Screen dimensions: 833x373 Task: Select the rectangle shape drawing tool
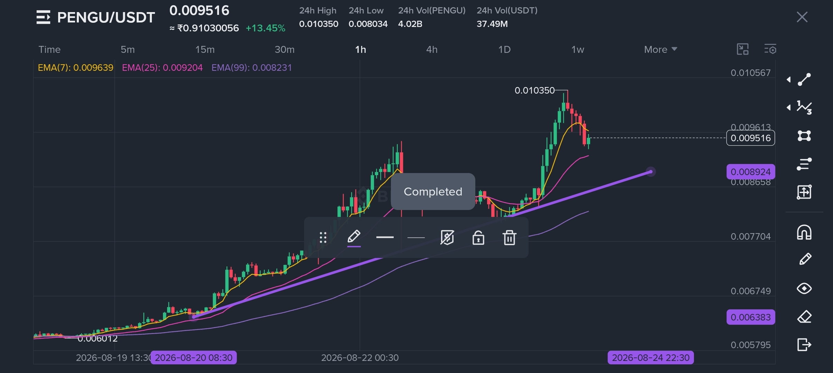804,135
